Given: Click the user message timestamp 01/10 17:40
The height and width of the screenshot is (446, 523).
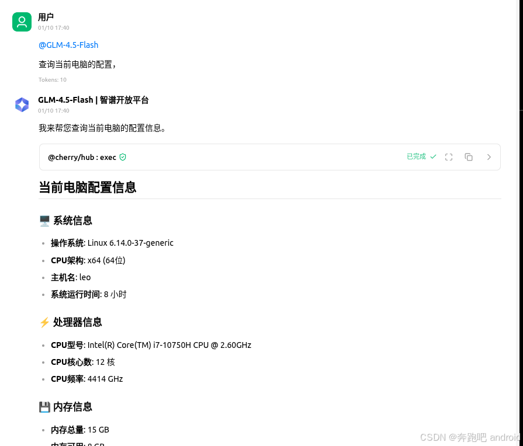Looking at the screenshot, I should coord(54,27).
